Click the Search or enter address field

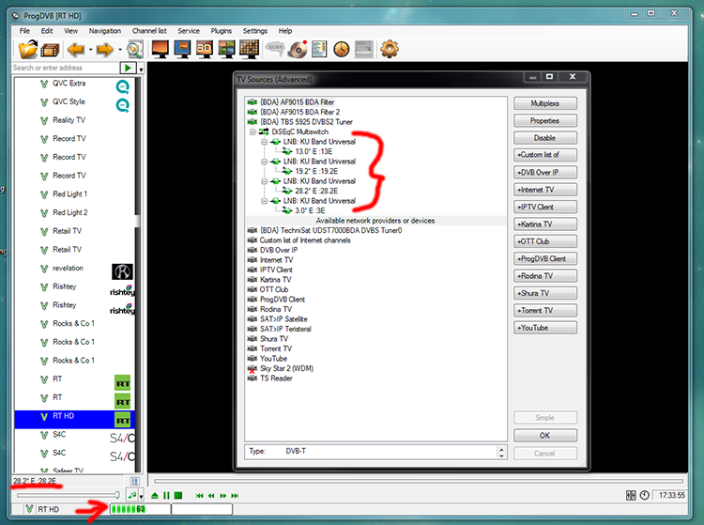point(64,68)
